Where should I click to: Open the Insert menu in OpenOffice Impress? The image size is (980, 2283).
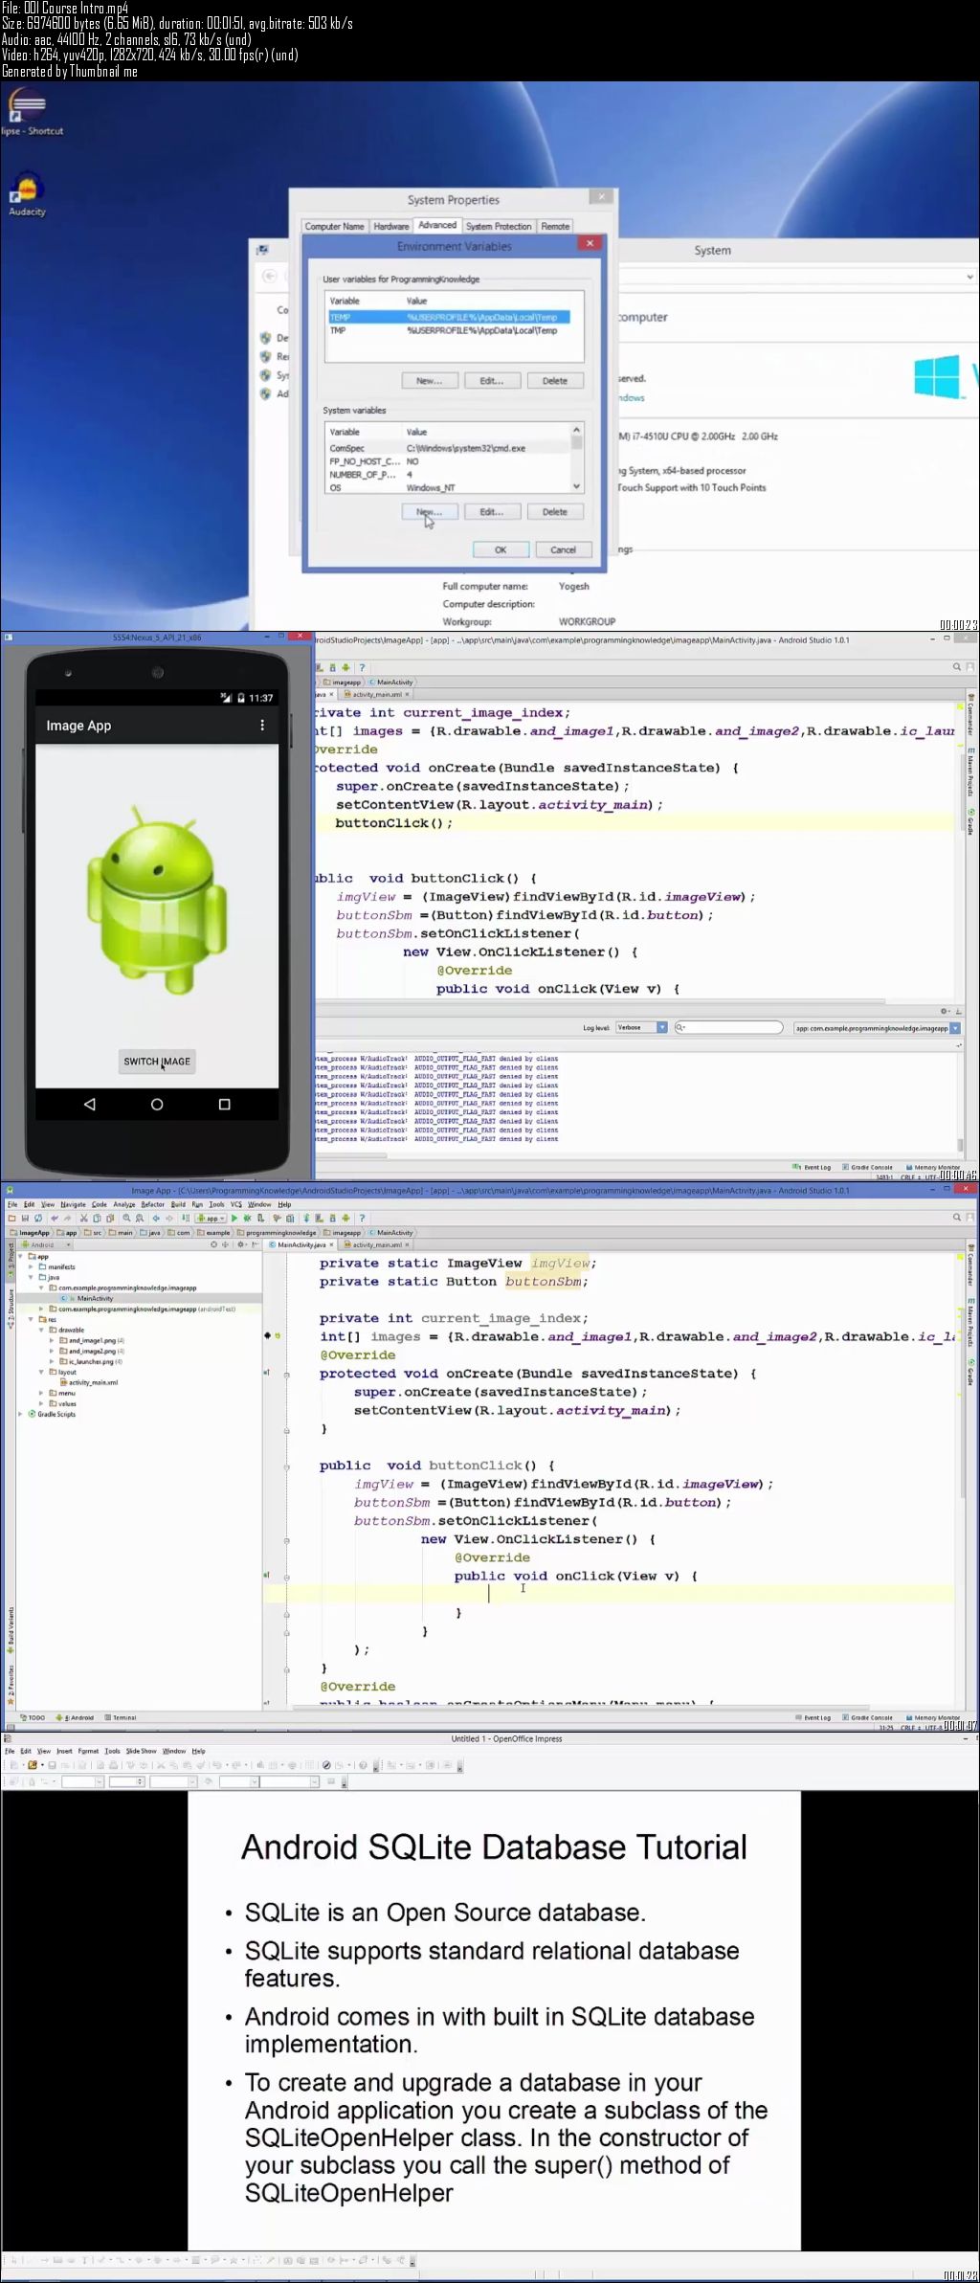pos(64,1751)
